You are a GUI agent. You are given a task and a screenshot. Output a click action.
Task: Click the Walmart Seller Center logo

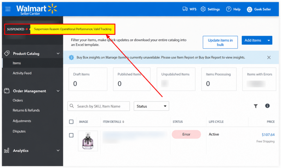36,9
